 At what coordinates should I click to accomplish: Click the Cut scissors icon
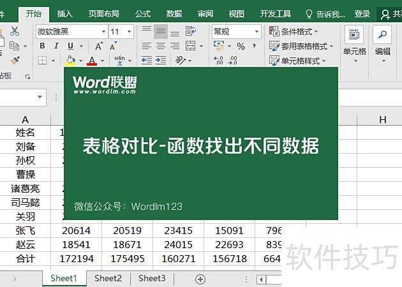click(15, 31)
